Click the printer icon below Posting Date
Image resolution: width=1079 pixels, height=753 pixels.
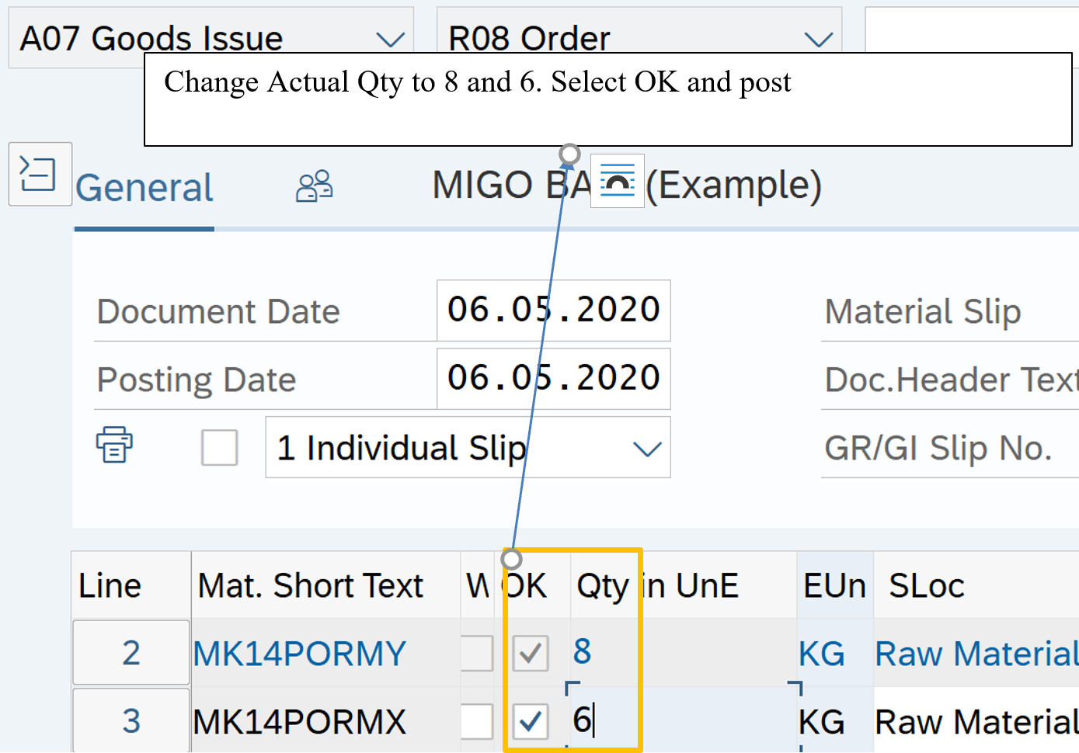tap(114, 445)
